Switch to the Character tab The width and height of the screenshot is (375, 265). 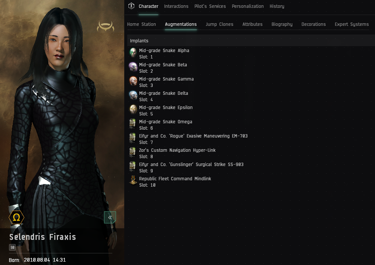pos(148,6)
